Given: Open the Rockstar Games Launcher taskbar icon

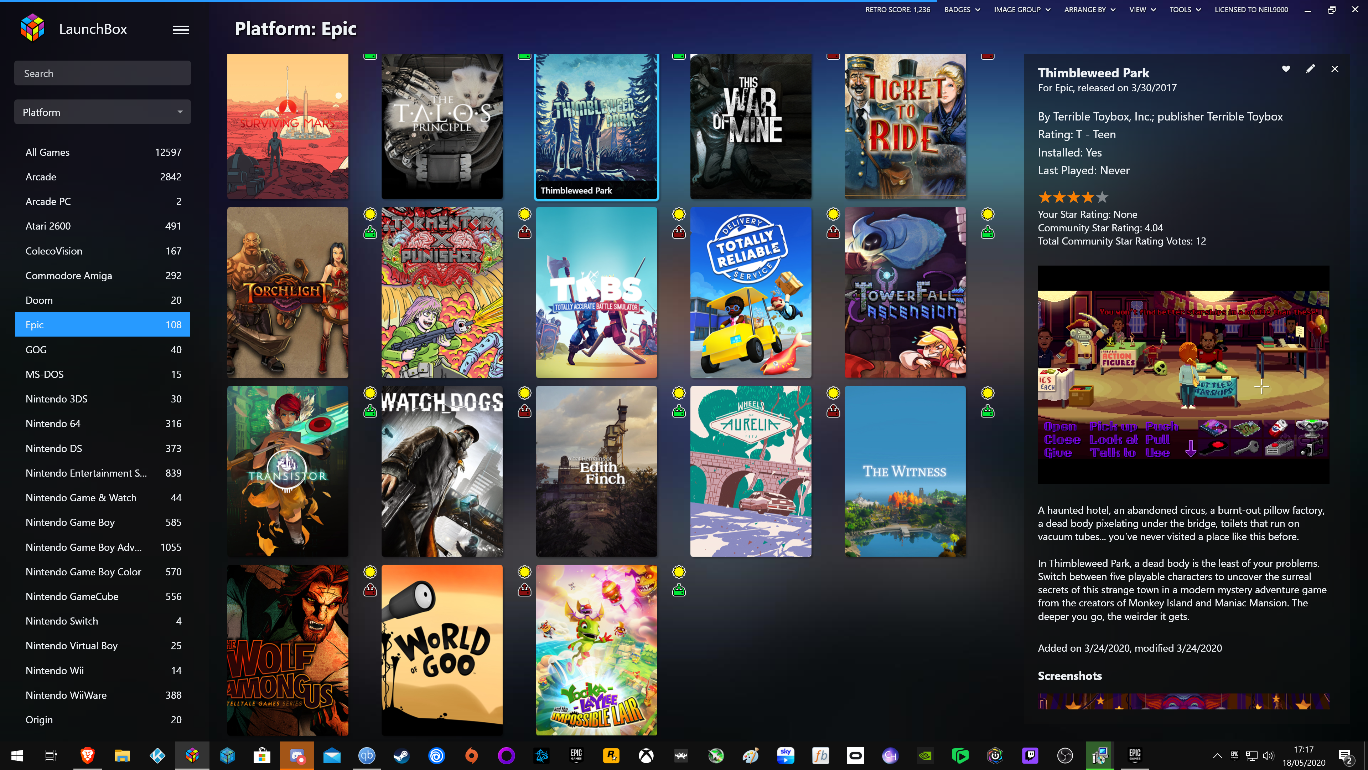Looking at the screenshot, I should [611, 756].
